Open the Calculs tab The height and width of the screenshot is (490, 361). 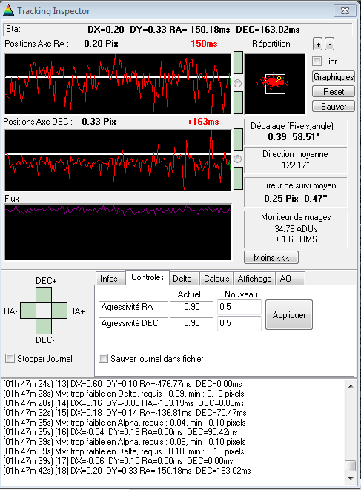pos(216,279)
